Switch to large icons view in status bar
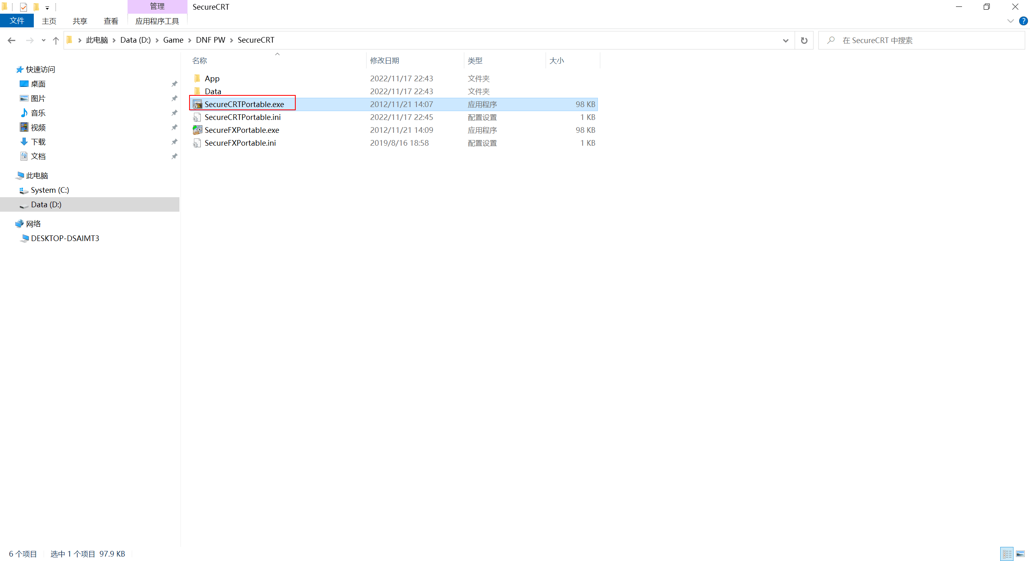This screenshot has width=1030, height=561. pos(1020,554)
